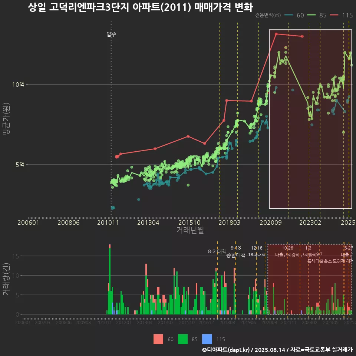Click the '규제완화' annotation text
The image size is (356, 356).
click(x=308, y=255)
